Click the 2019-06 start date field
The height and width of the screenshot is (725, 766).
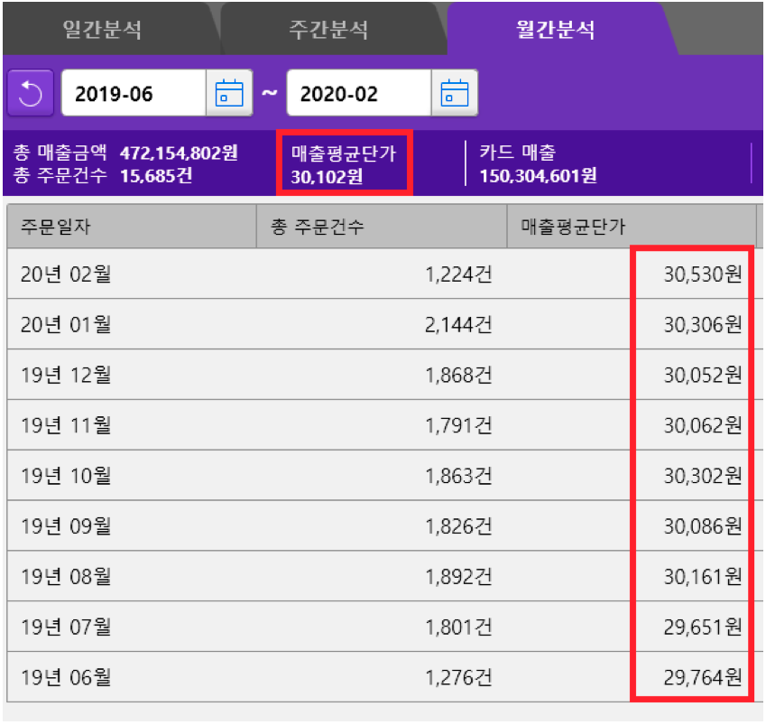point(134,93)
